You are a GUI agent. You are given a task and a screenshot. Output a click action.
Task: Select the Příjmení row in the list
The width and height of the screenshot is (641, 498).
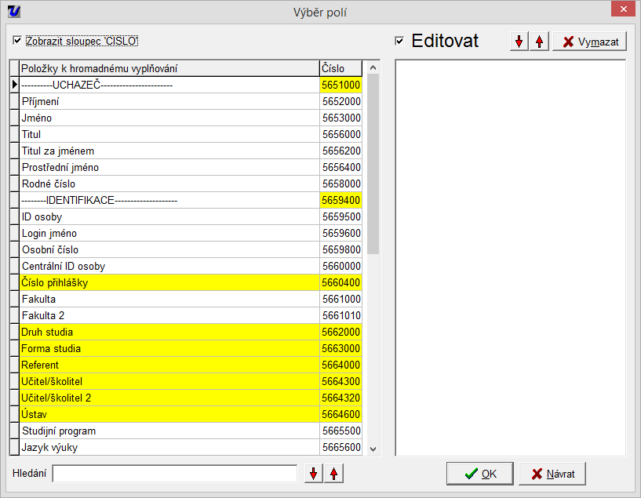[x=169, y=101]
